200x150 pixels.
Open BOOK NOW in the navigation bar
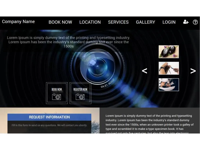(60, 22)
